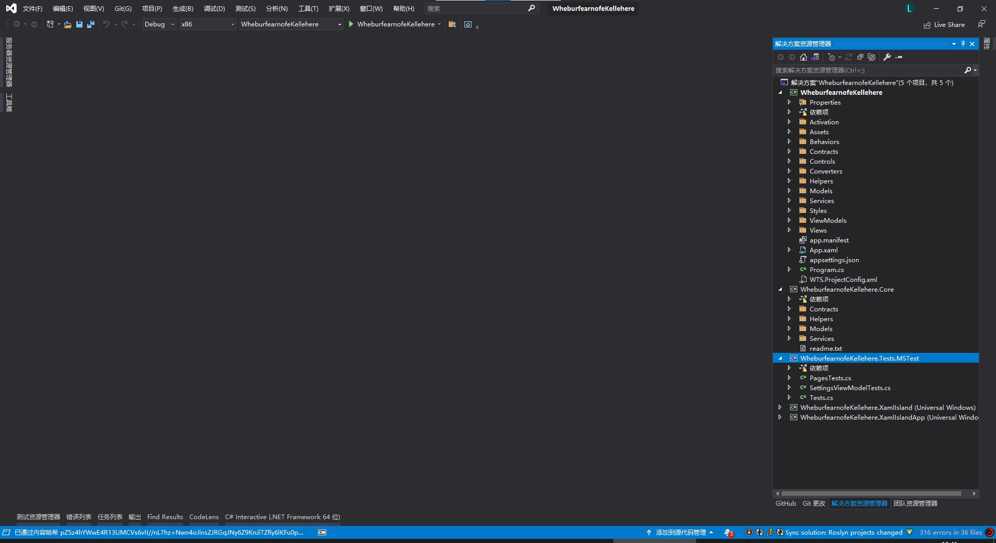Click the Show All Files icon

(x=872, y=57)
